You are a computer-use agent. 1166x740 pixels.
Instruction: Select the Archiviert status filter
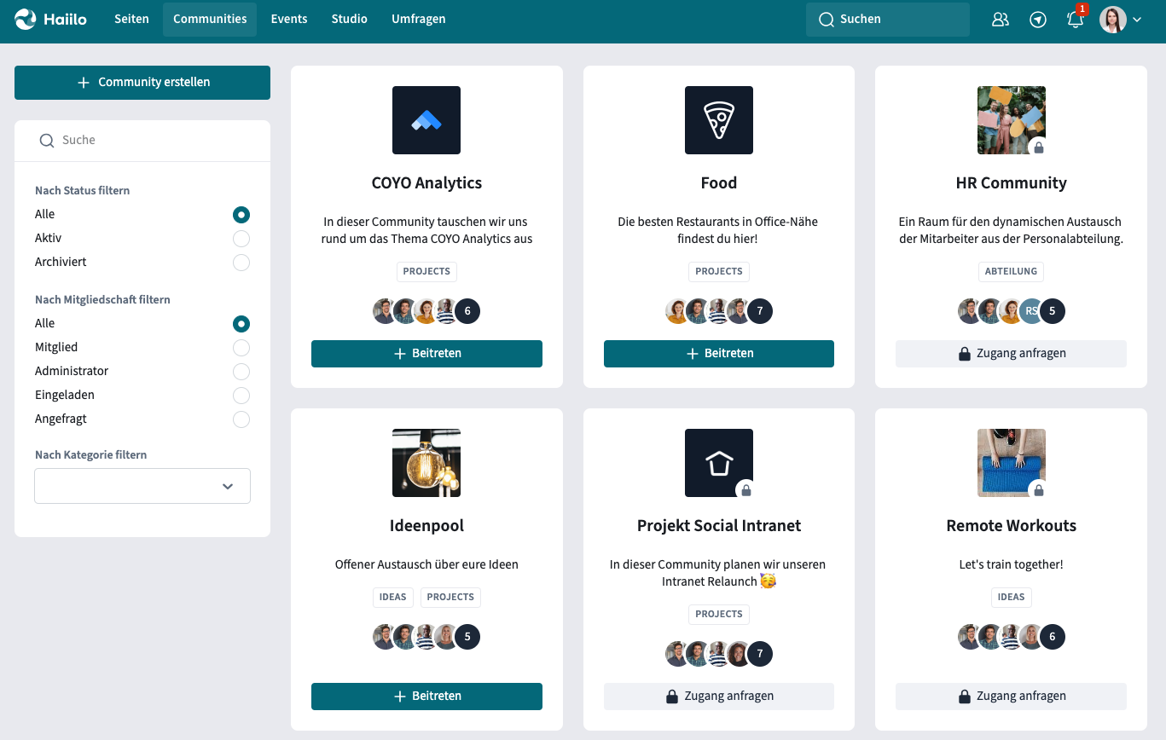241,263
